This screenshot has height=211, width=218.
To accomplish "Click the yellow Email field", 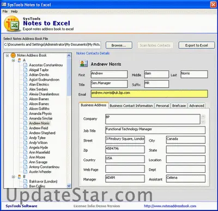I will (x=149, y=94).
